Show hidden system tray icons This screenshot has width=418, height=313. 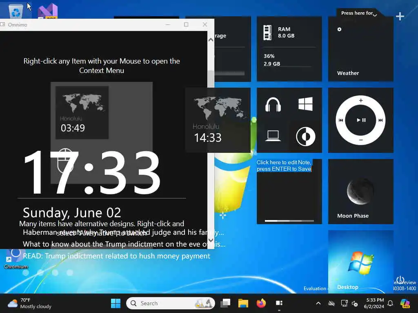(318, 303)
